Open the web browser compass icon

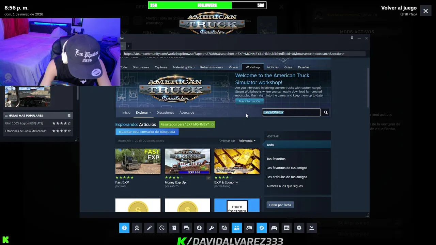point(262,228)
